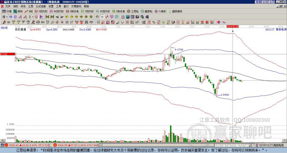Launch the 江恩轮 Gann wheel
The width and height of the screenshot is (287, 153).
coord(133,11)
